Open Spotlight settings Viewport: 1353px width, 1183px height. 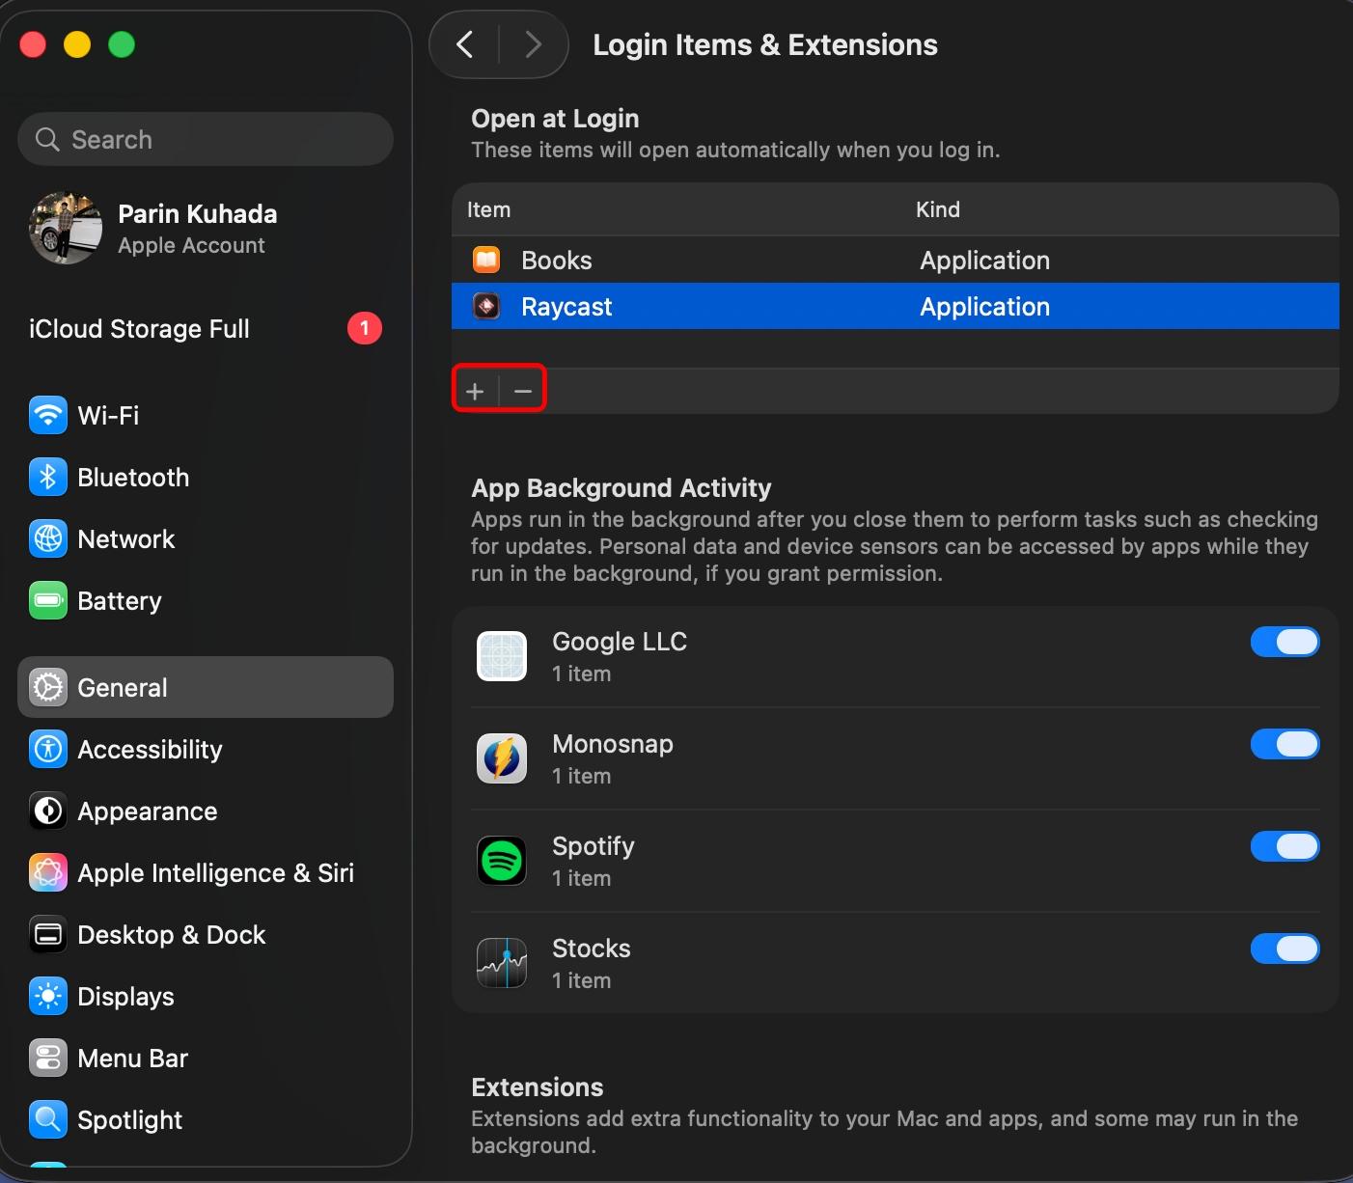pos(206,1120)
